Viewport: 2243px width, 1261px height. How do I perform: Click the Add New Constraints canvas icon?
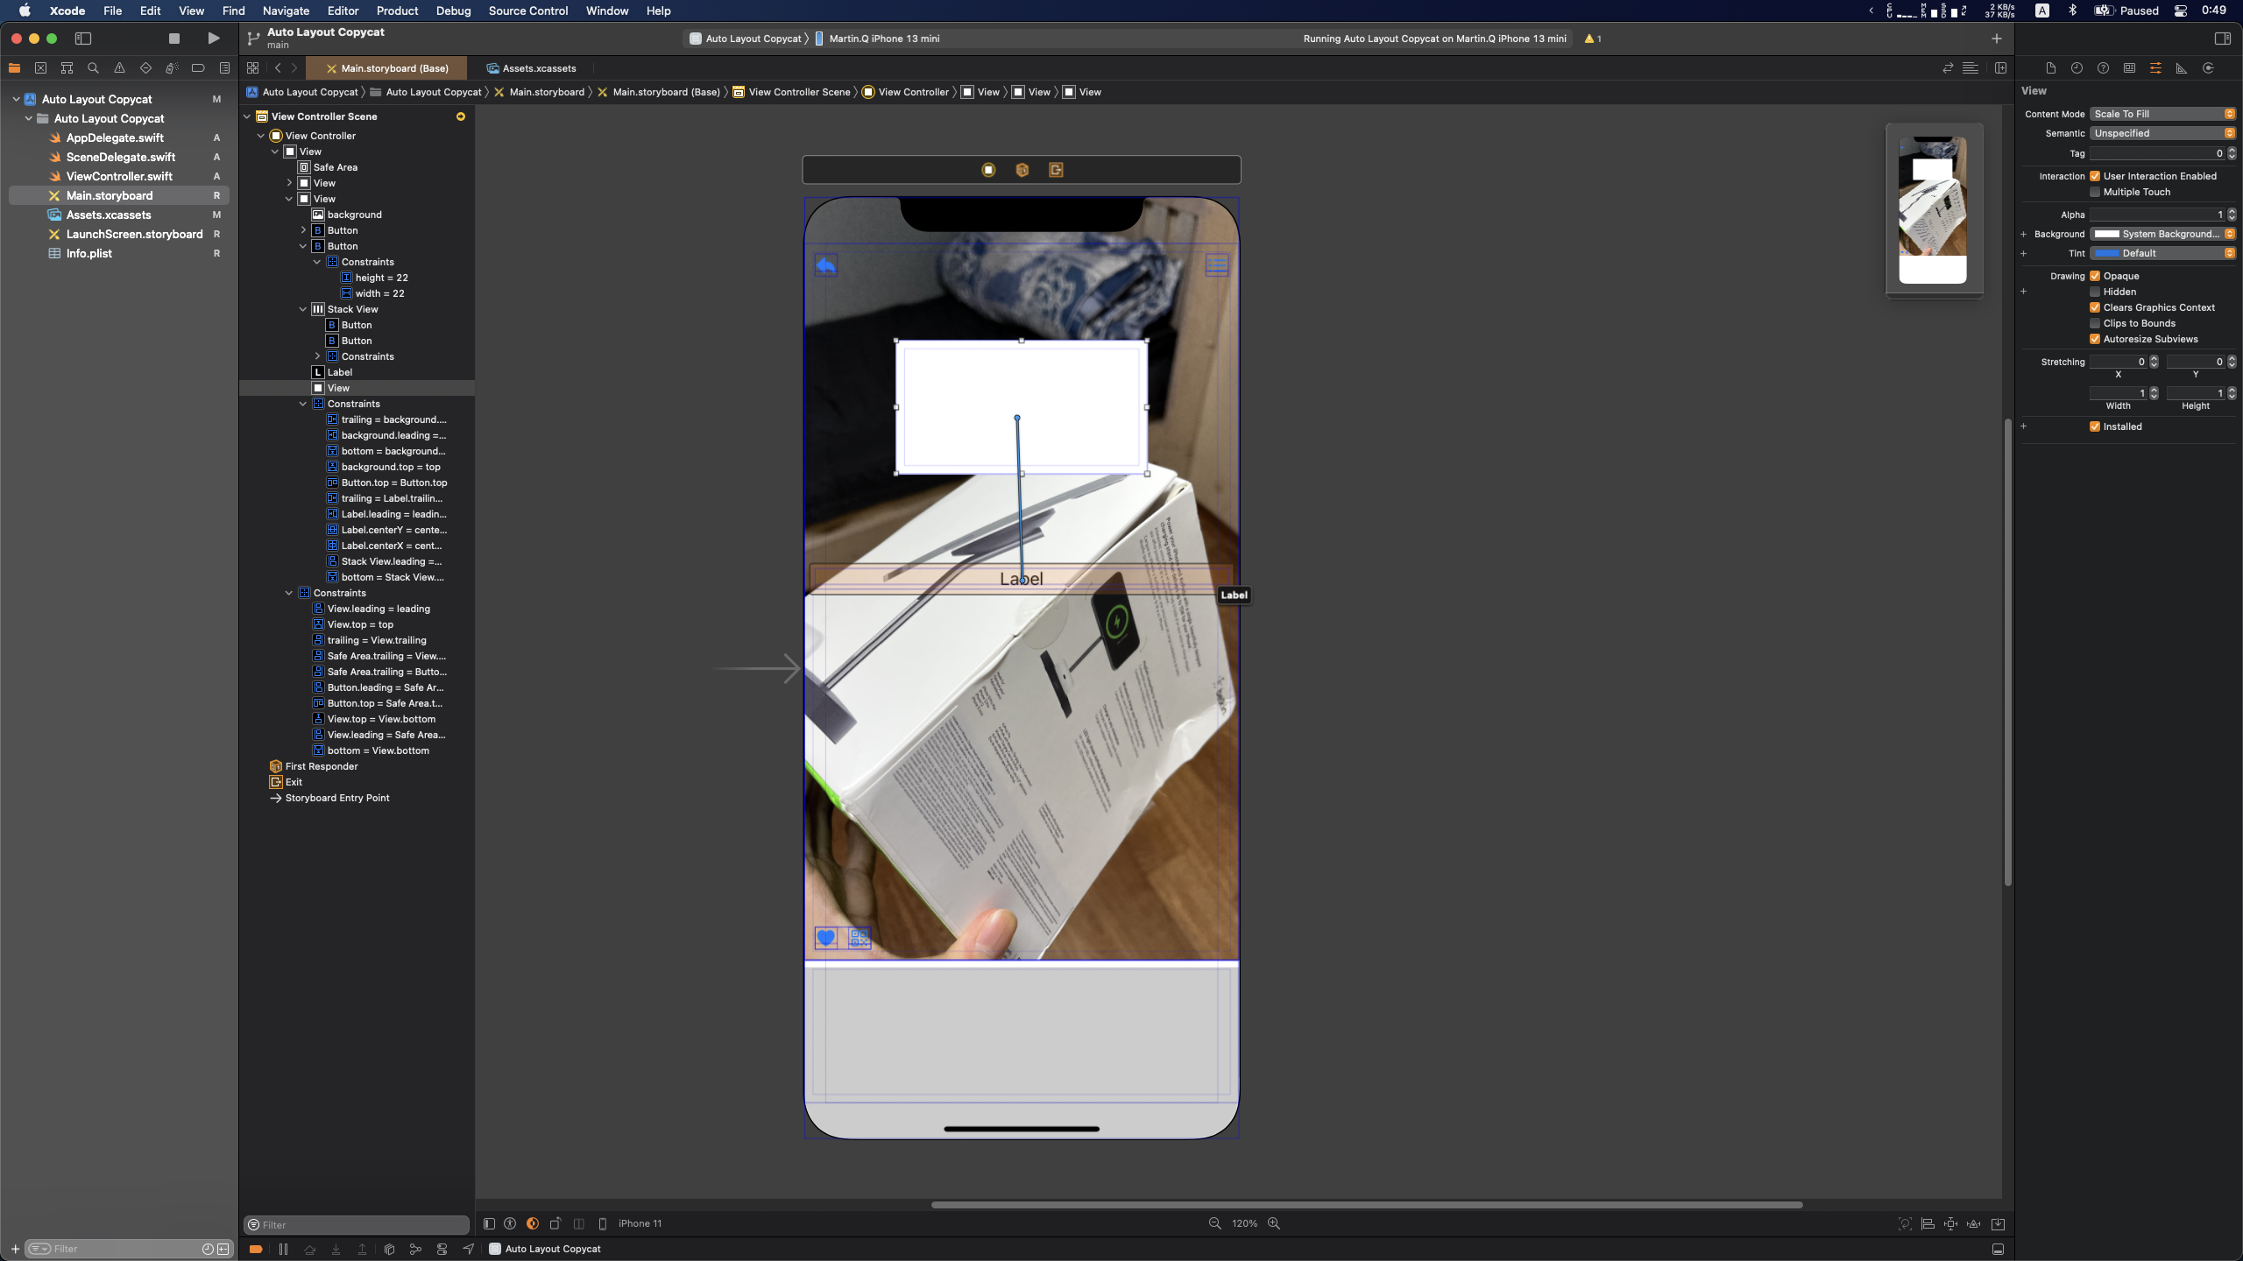pos(1951,1223)
